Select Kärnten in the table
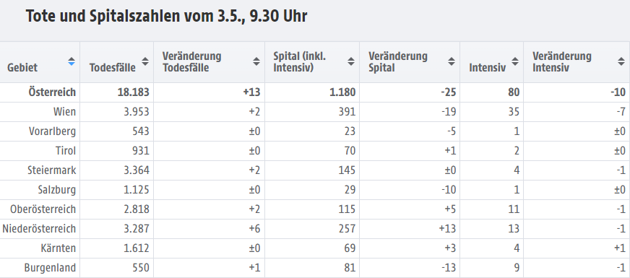Screen dimensions: 630x278 click(x=59, y=248)
